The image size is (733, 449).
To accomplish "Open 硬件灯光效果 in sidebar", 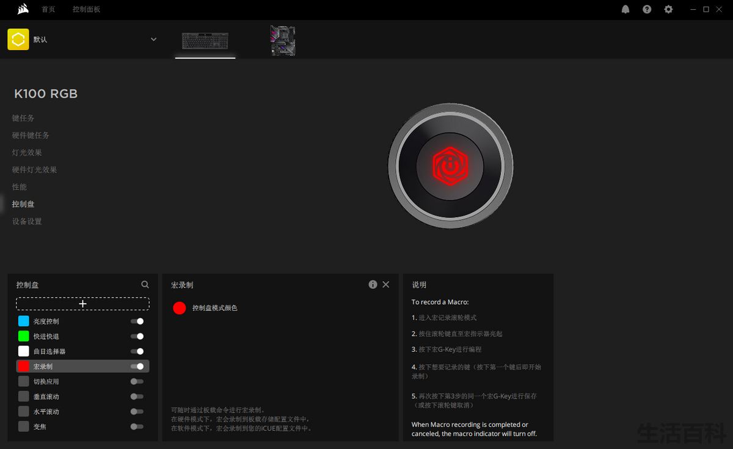I will (34, 169).
